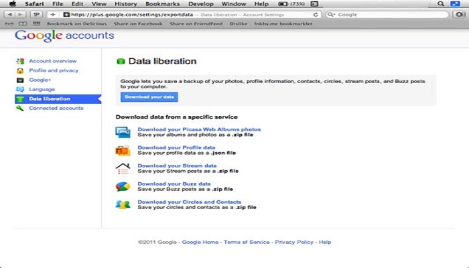
Task: Open the Help footer link
Action: coord(325,243)
